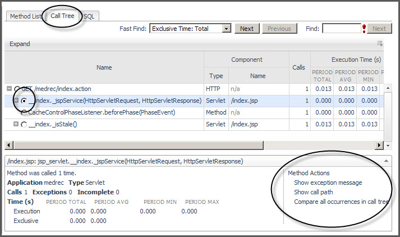
Task: Collapse the details panel using the top-right arrow
Action: pos(387,161)
